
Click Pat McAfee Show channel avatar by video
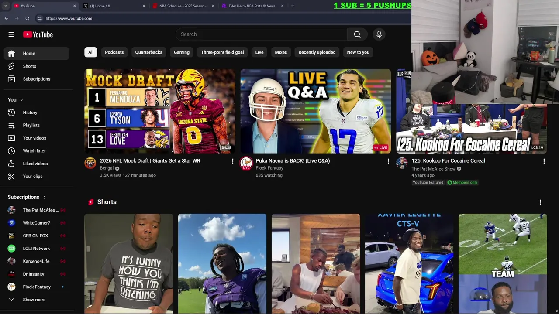point(402,163)
